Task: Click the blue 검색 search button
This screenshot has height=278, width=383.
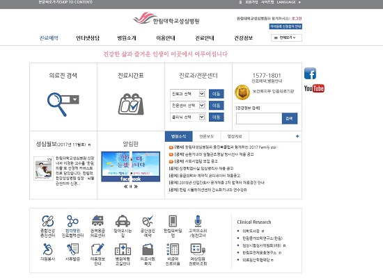Action: pos(290,118)
